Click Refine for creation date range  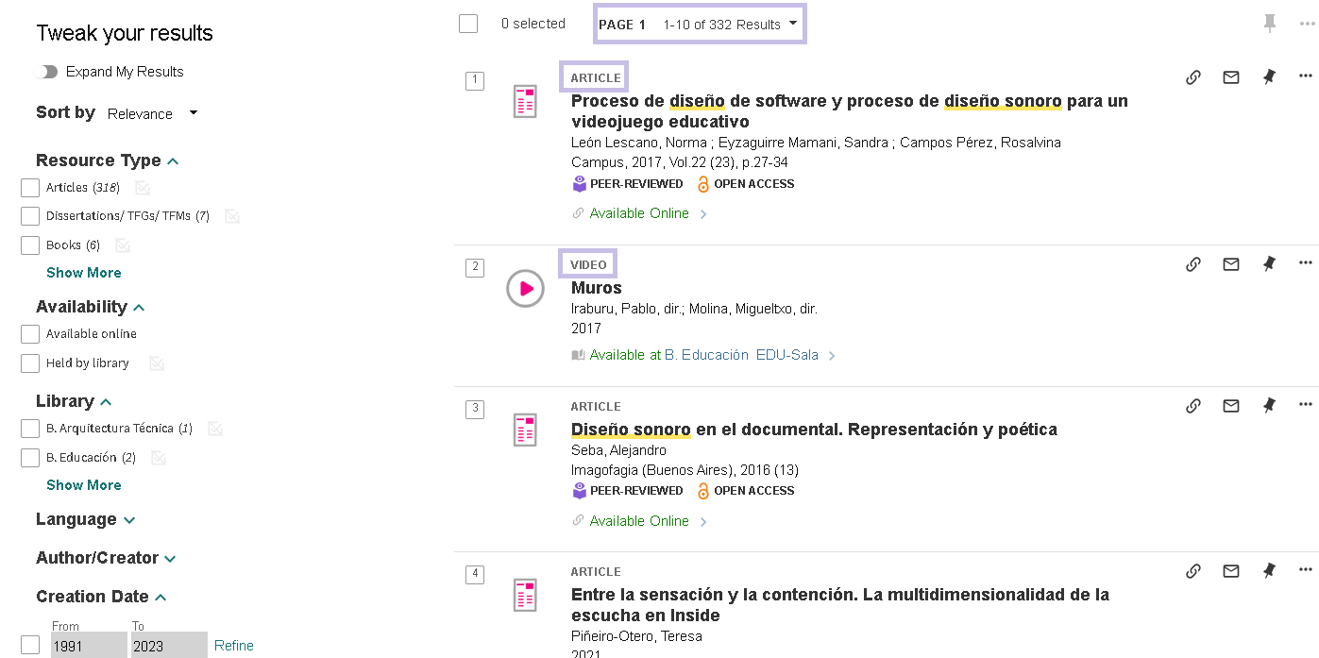233,646
